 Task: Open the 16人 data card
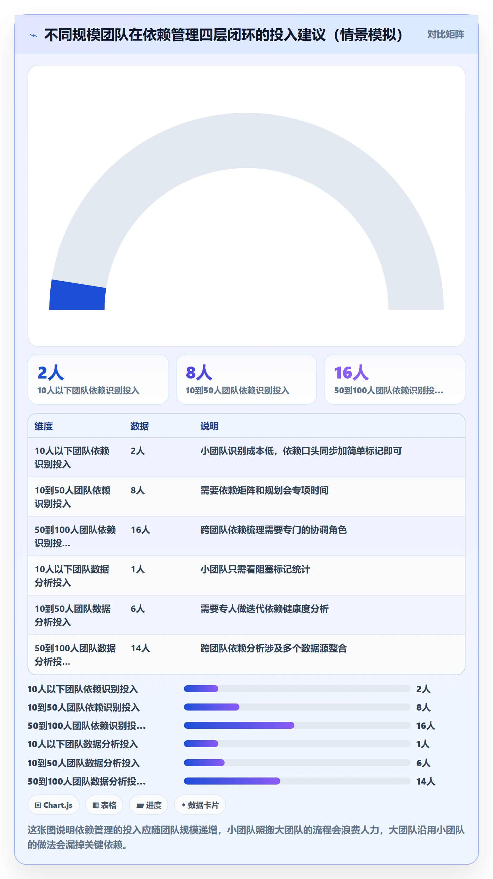(395, 379)
